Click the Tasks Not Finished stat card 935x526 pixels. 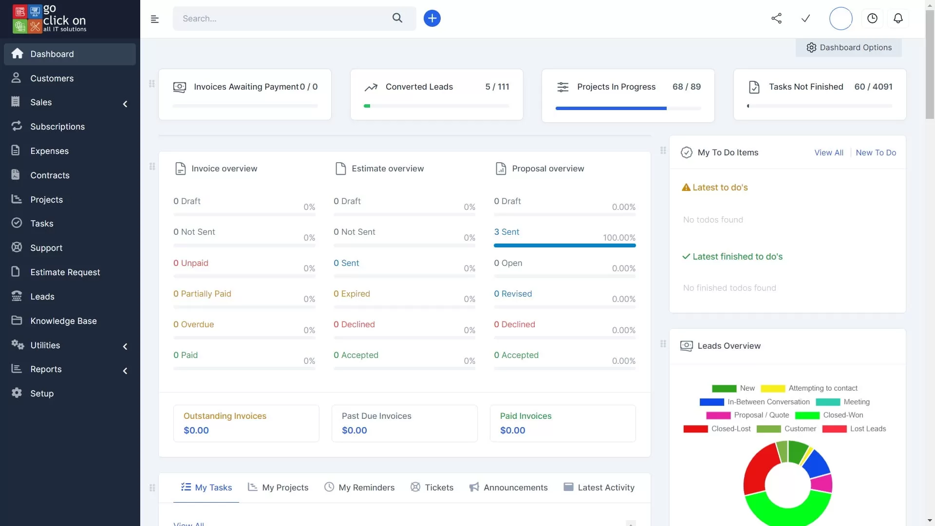tap(820, 94)
